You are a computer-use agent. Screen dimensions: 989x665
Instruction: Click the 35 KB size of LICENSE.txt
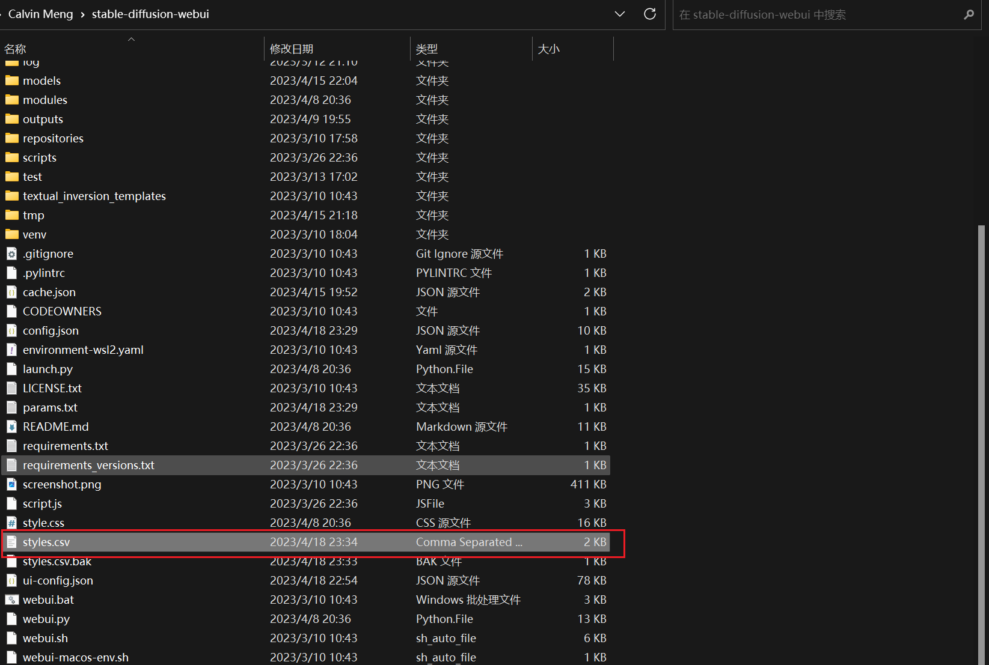[592, 388]
